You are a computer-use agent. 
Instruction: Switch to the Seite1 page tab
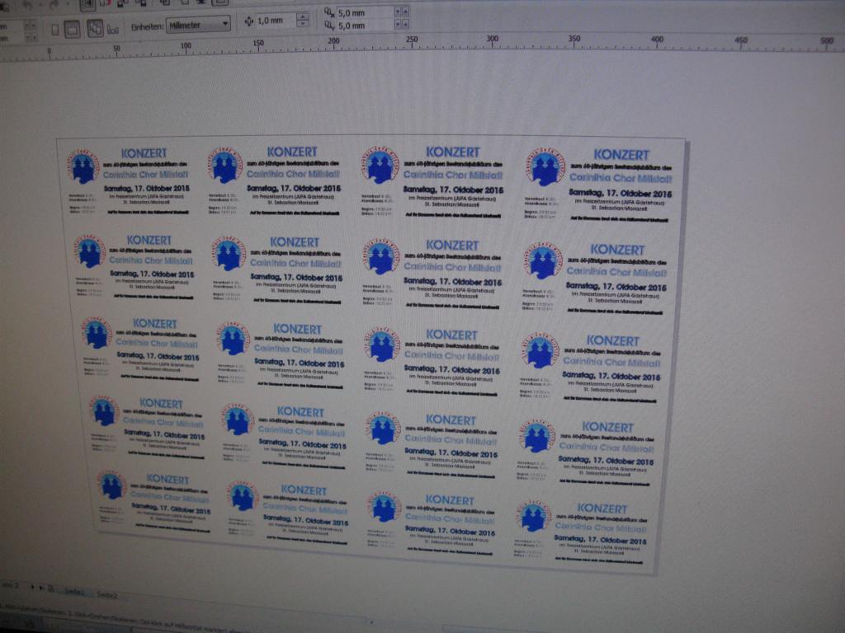point(74,593)
